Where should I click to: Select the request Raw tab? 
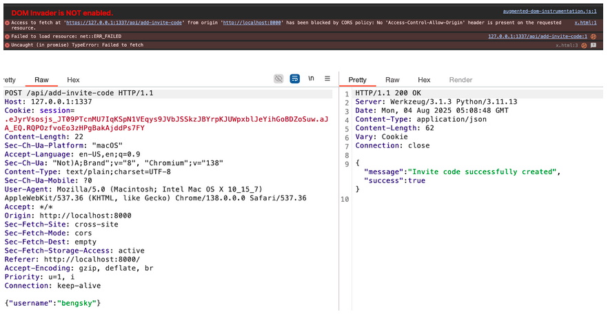pyautogui.click(x=41, y=80)
